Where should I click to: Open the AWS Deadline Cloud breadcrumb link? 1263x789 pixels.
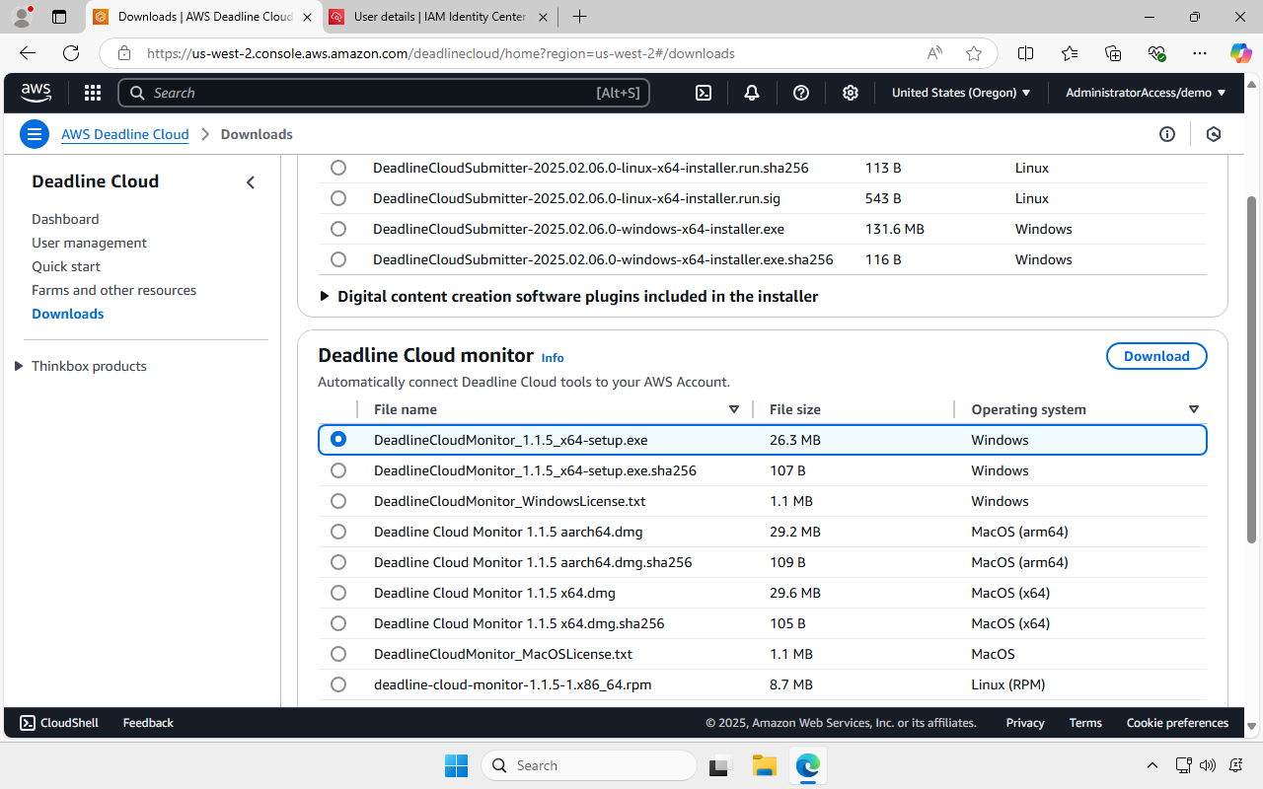[124, 134]
